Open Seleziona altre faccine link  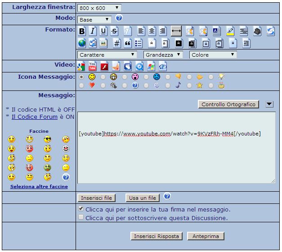coord(39,186)
